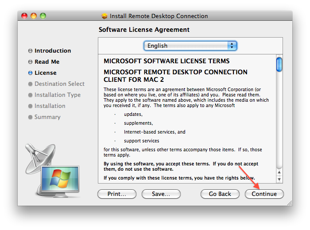Click the 'updates,' bullet line
Screen dimensions: 310x230
(133, 114)
